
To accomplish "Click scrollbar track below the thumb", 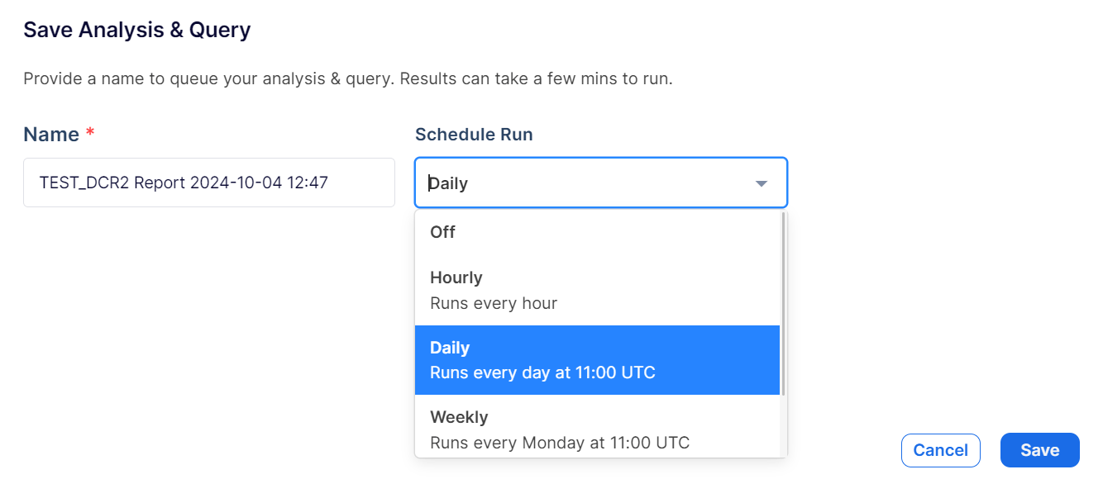I will 783,425.
